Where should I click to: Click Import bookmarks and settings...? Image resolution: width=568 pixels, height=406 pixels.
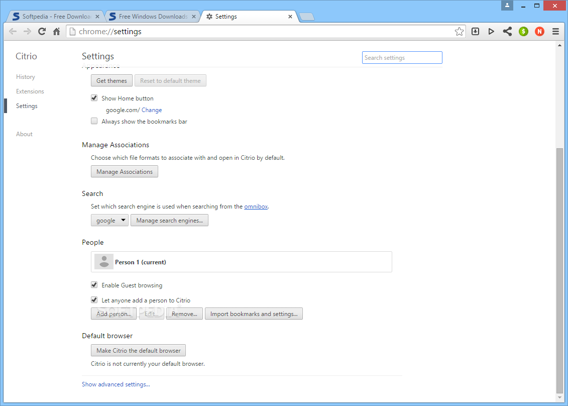(x=254, y=314)
